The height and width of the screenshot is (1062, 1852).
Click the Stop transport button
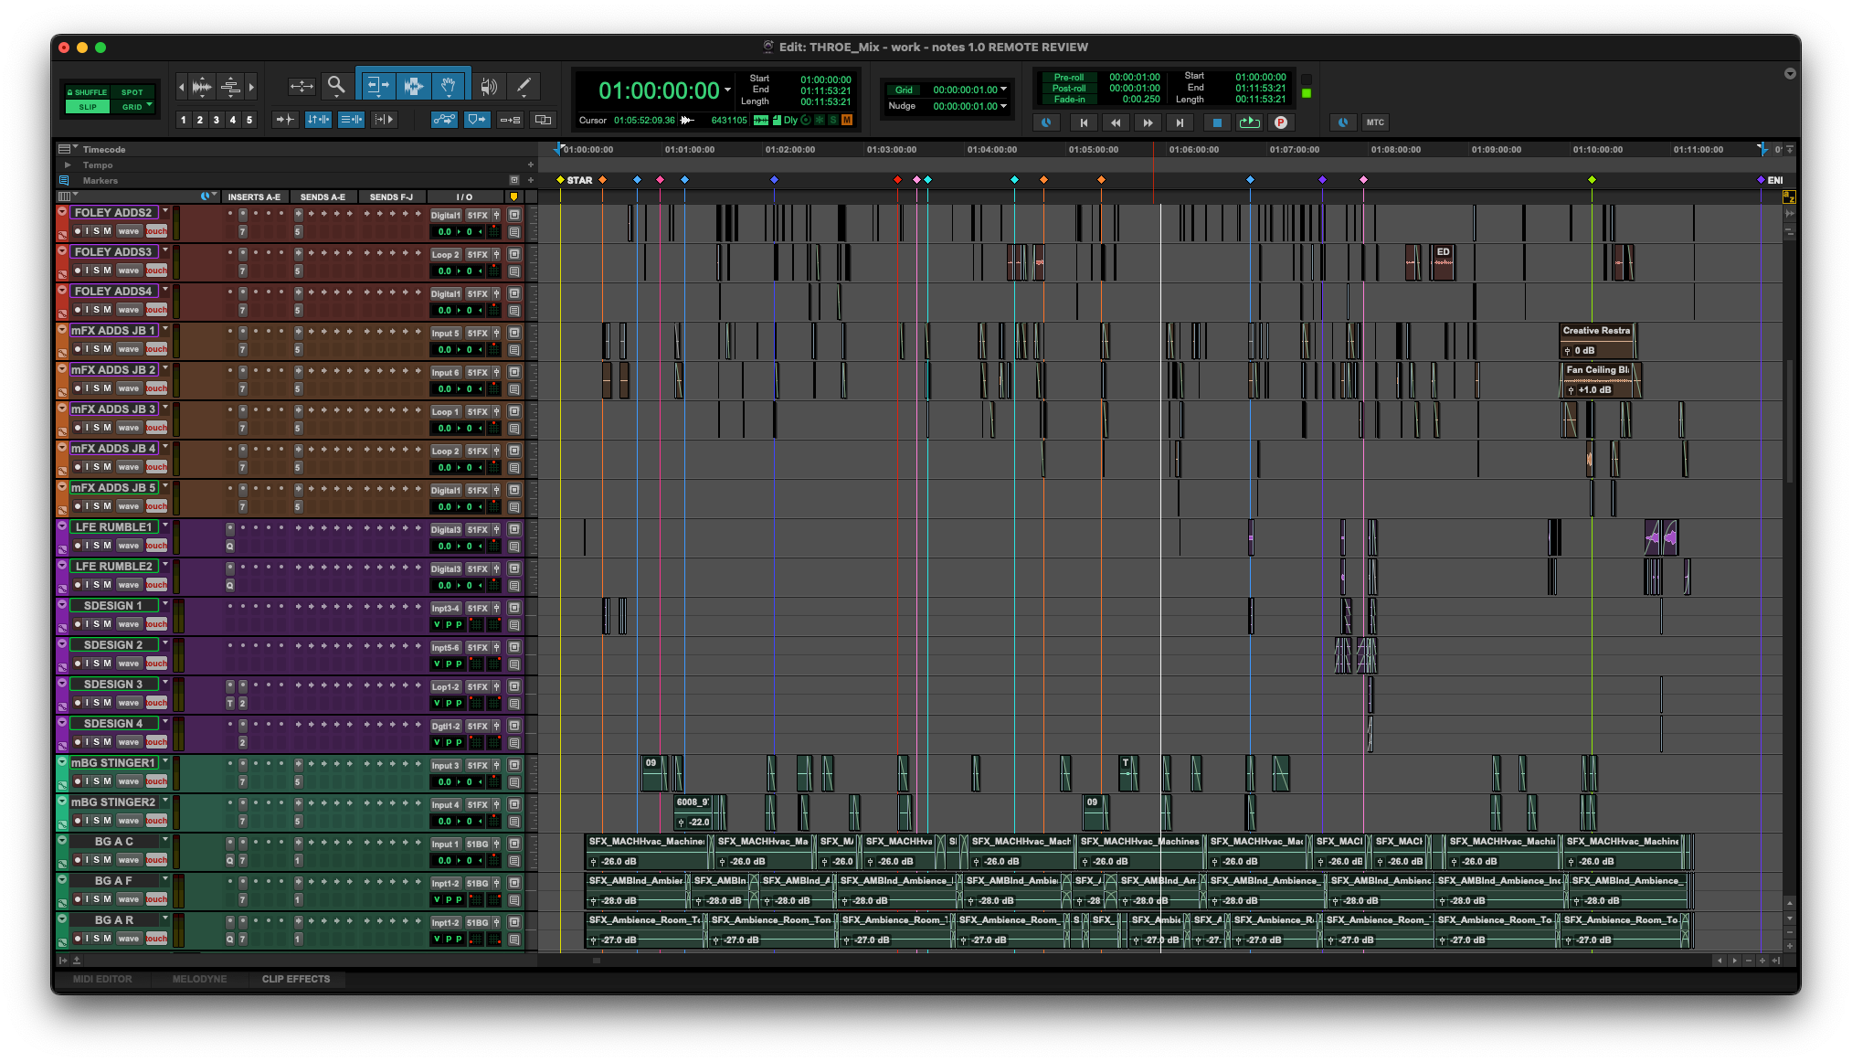point(1216,122)
